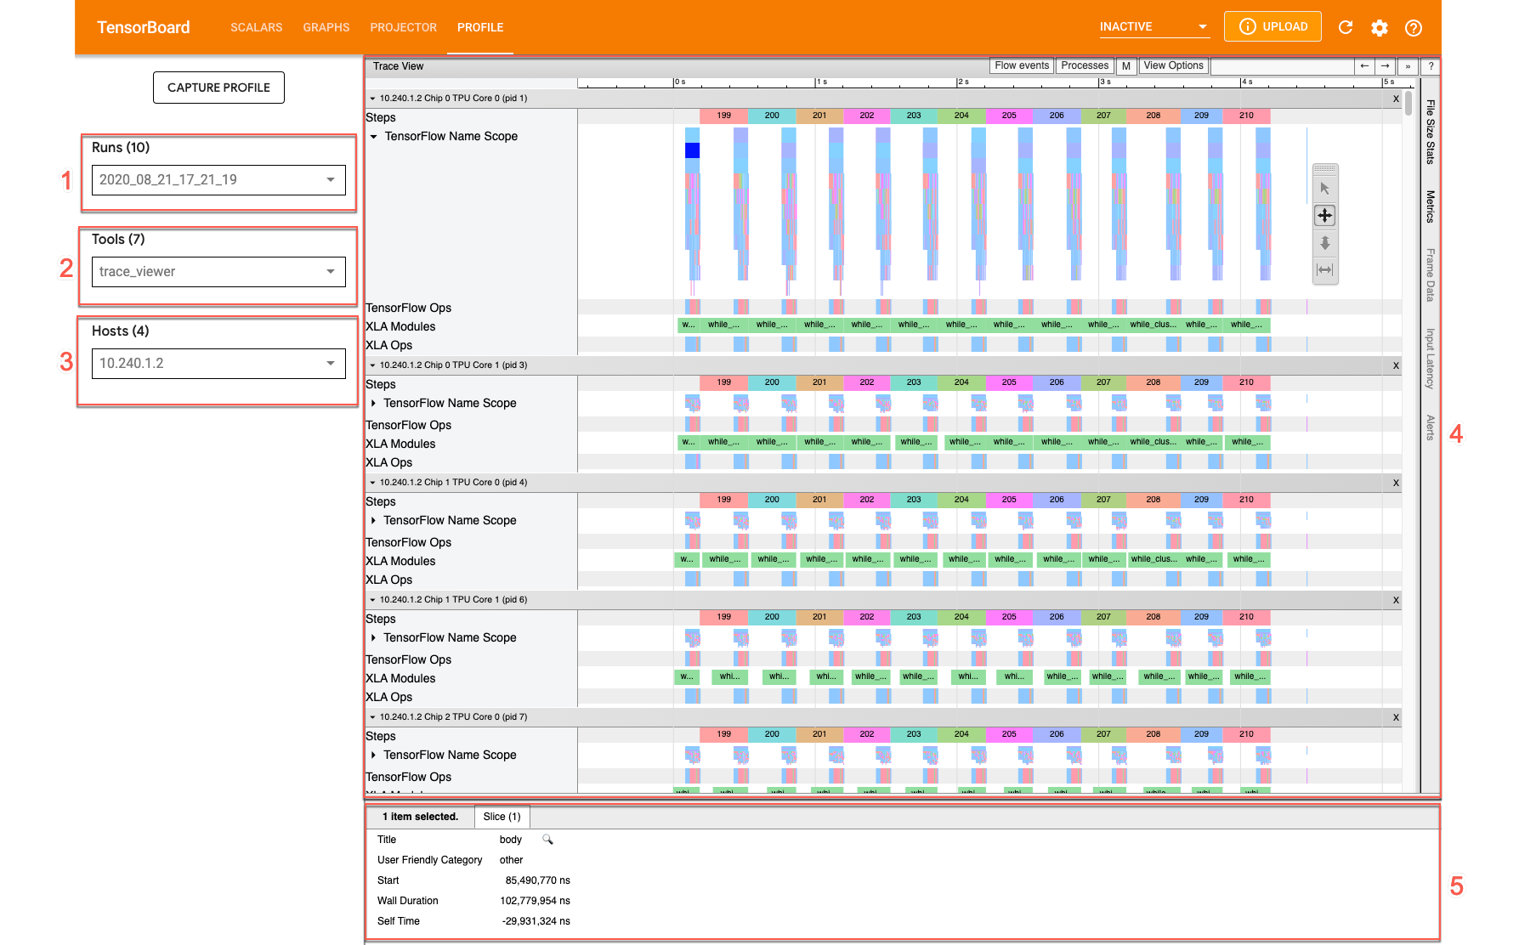The image size is (1519, 945).
Task: Click the double chevron button in Trace View
Action: point(1408,65)
